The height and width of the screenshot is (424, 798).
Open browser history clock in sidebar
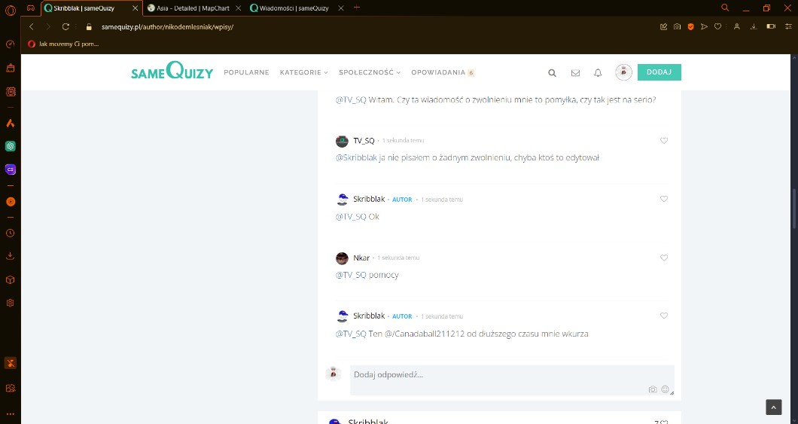[x=11, y=233]
